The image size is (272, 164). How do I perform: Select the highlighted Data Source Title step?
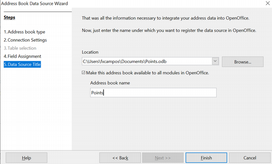[x=22, y=64]
